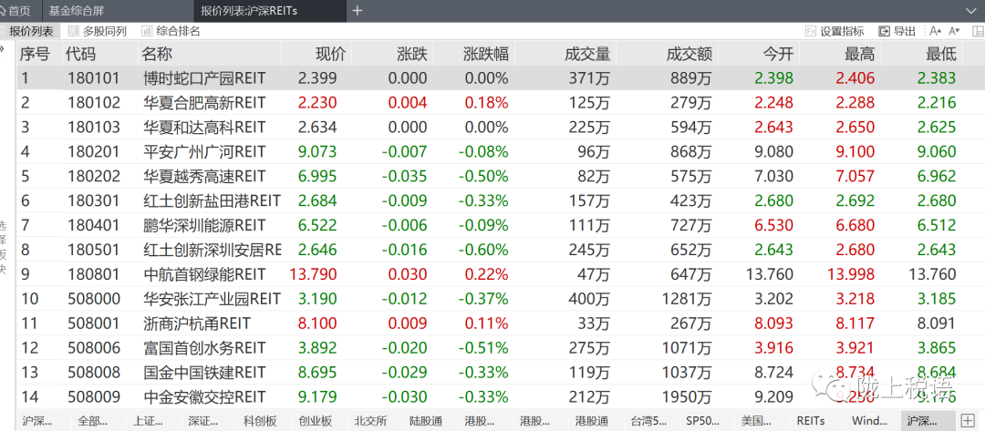Sort by 名称 column header
Viewport: 985px width, 431px height.
point(157,55)
